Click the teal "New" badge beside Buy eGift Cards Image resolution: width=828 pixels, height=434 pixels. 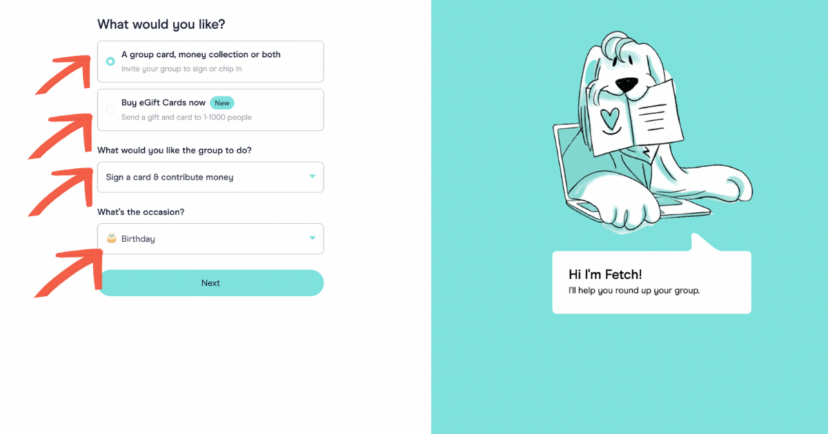221,102
